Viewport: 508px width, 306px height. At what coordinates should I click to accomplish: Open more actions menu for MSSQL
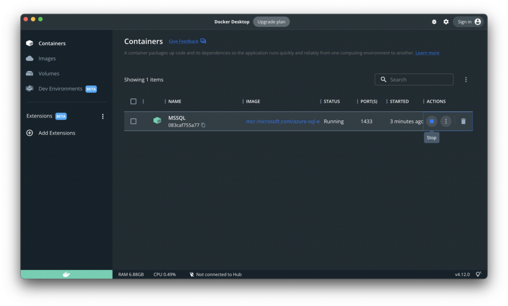tap(446, 121)
